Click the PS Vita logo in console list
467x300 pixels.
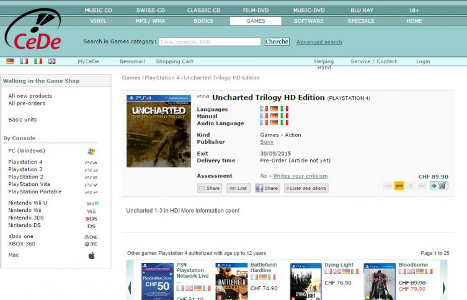tap(91, 185)
